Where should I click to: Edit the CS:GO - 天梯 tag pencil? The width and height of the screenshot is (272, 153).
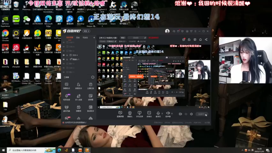pos(115,41)
